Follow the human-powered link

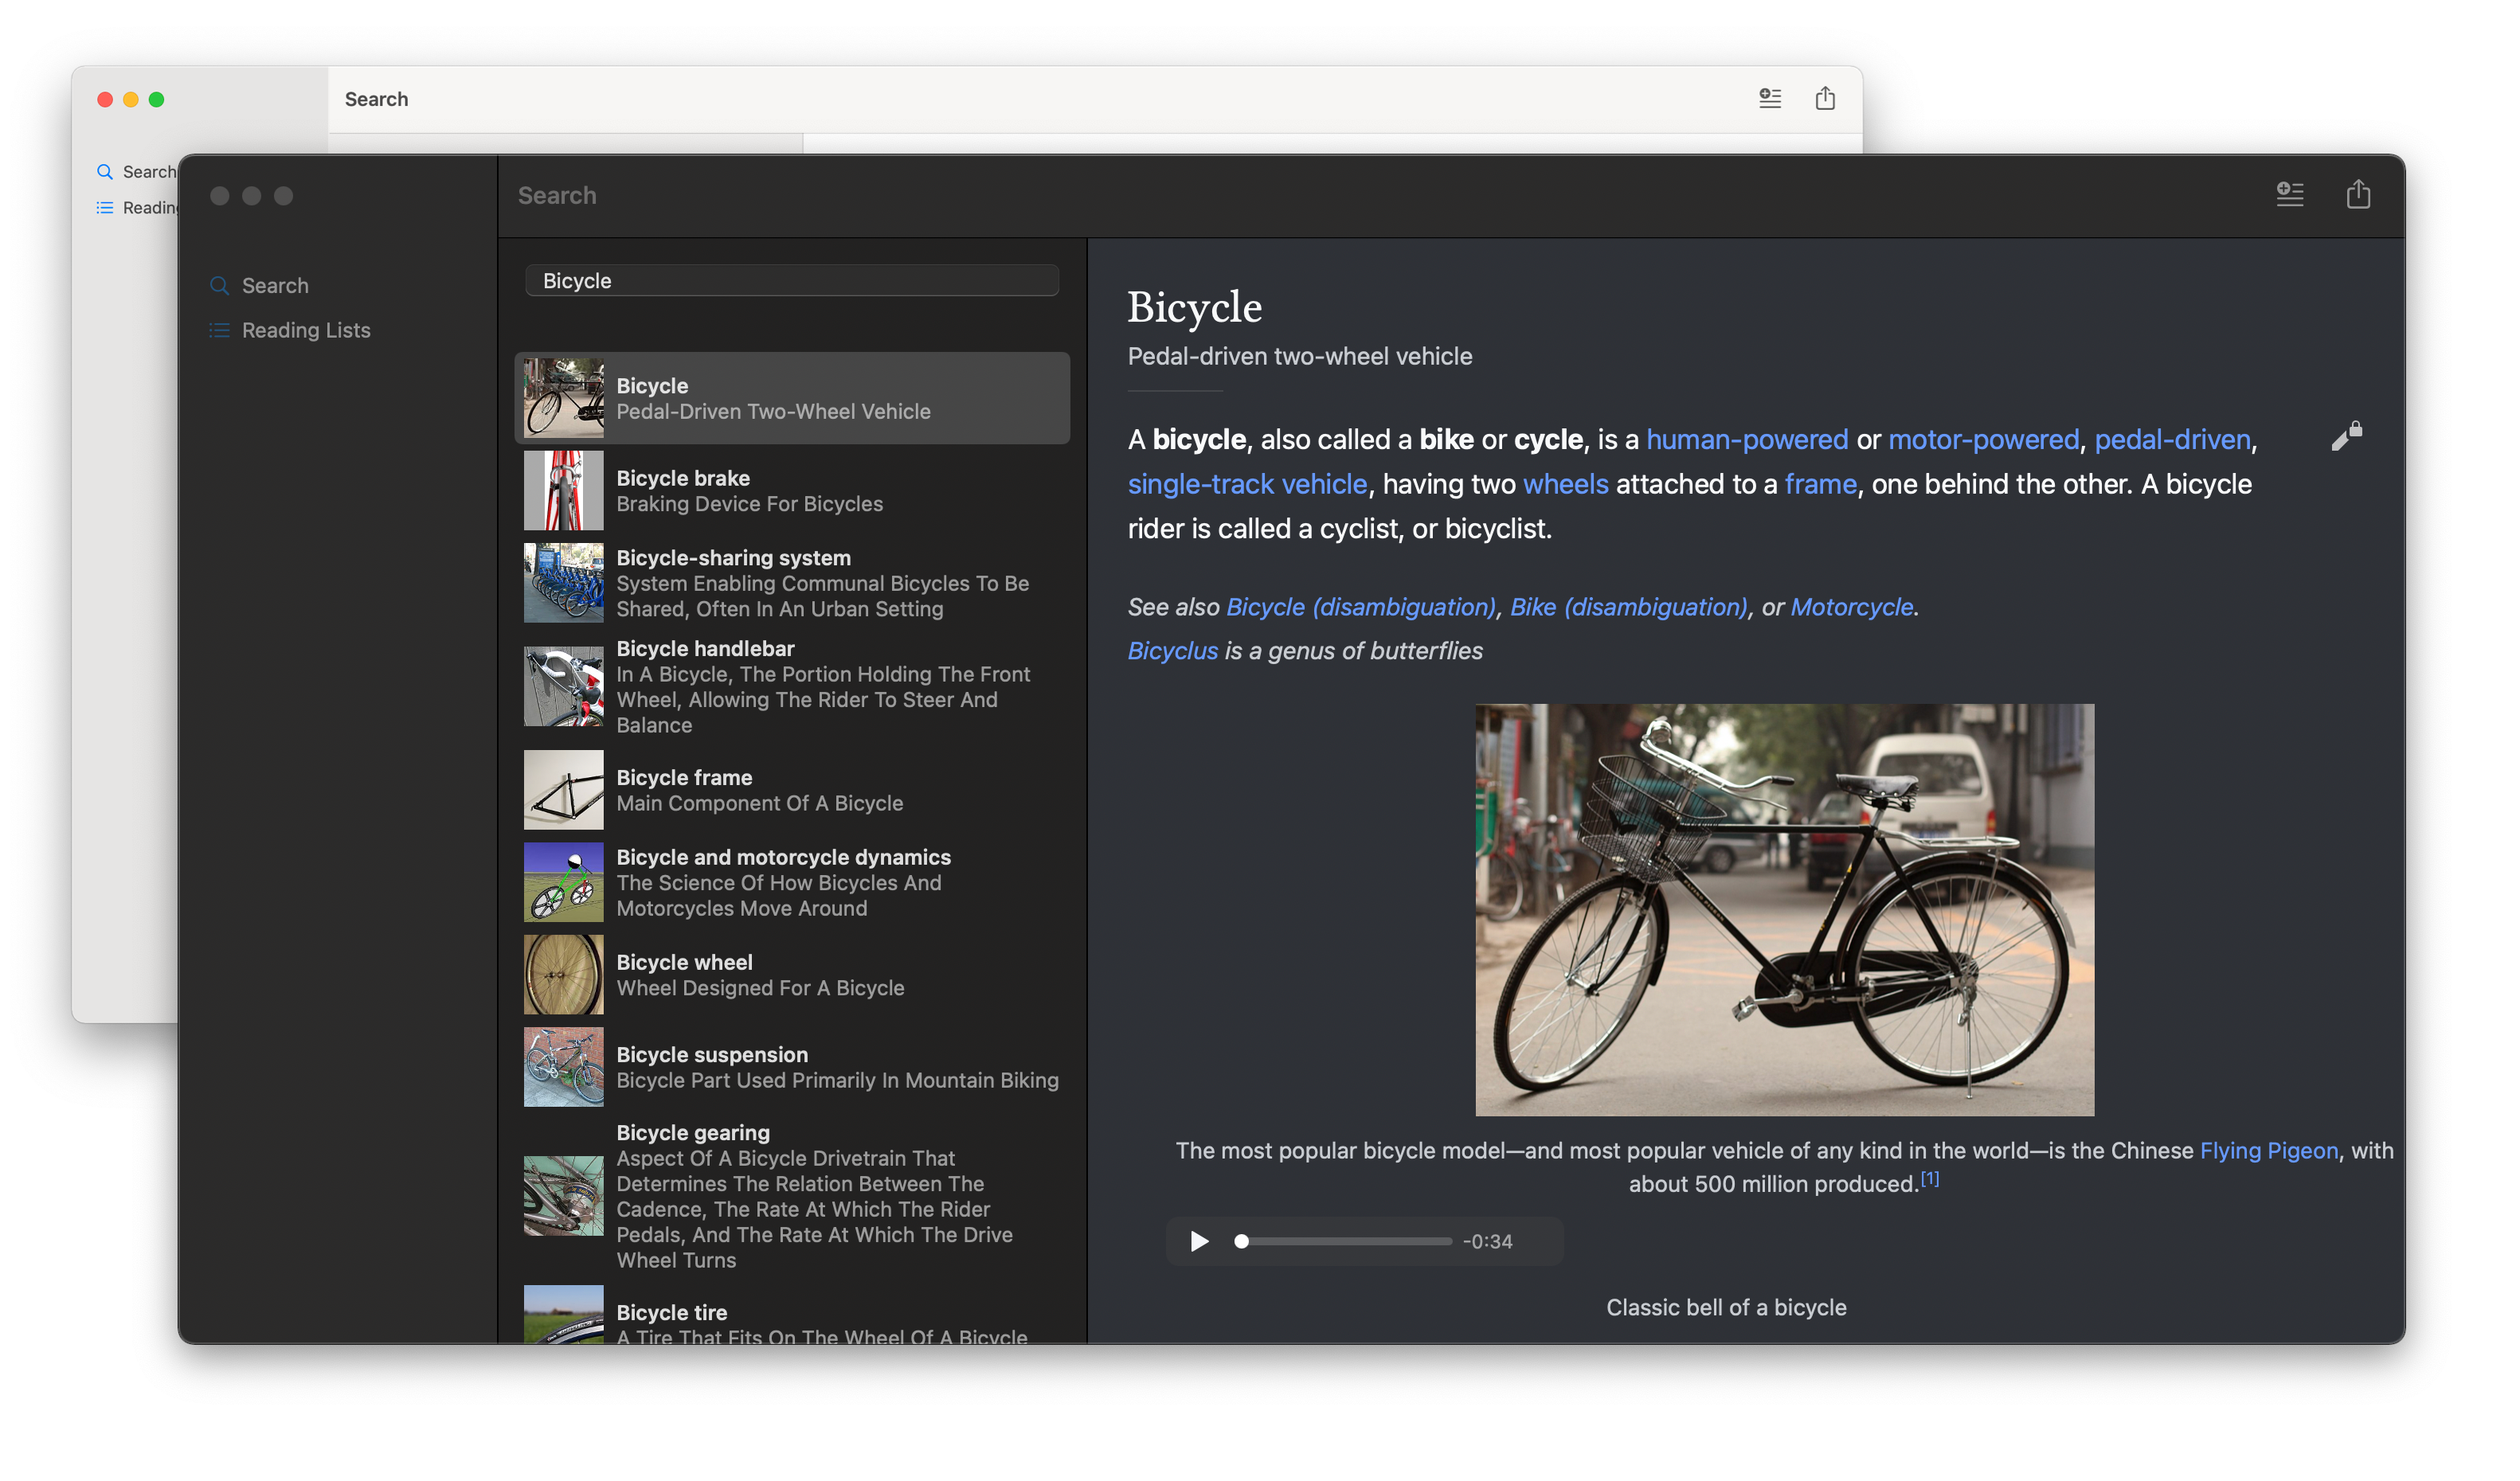[1746, 440]
